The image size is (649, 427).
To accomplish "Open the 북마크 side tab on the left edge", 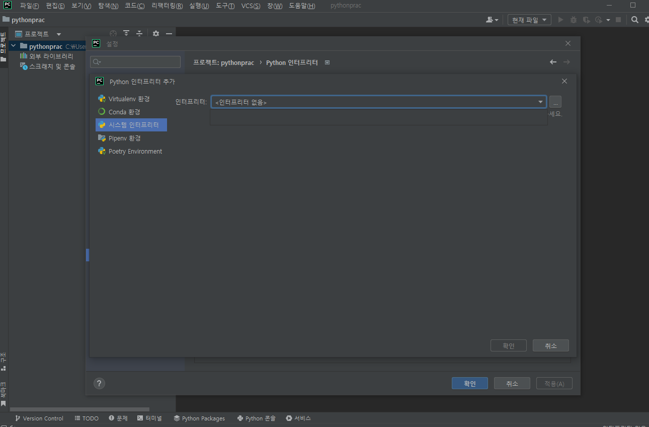I will coord(4,394).
